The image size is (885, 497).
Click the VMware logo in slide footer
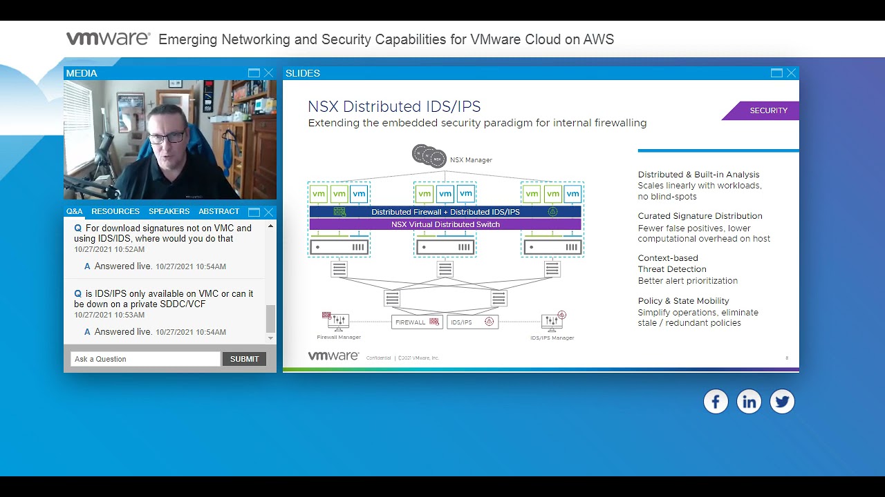tap(333, 356)
